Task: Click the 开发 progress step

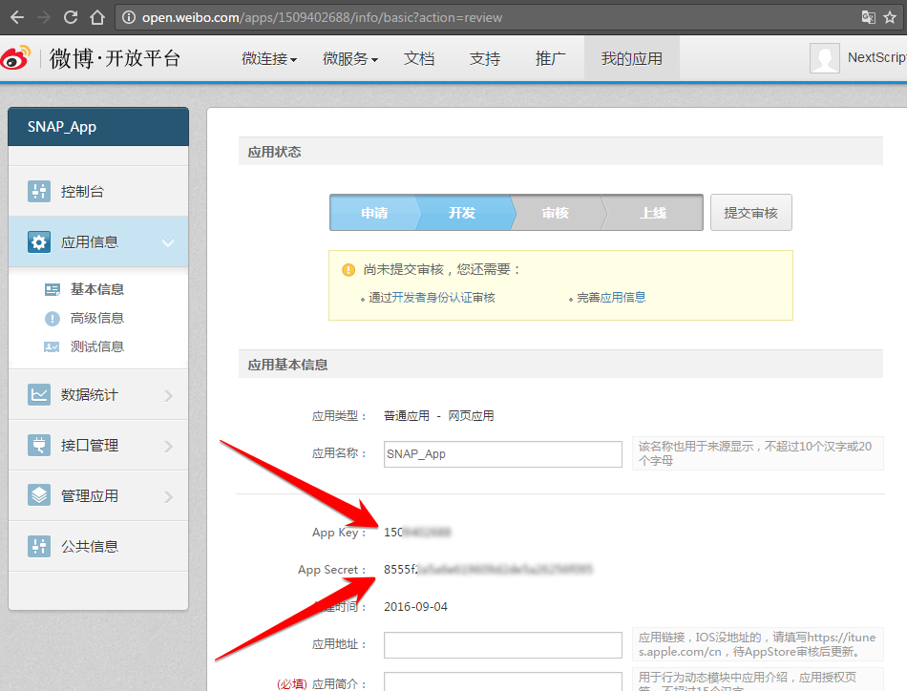Action: [x=462, y=213]
